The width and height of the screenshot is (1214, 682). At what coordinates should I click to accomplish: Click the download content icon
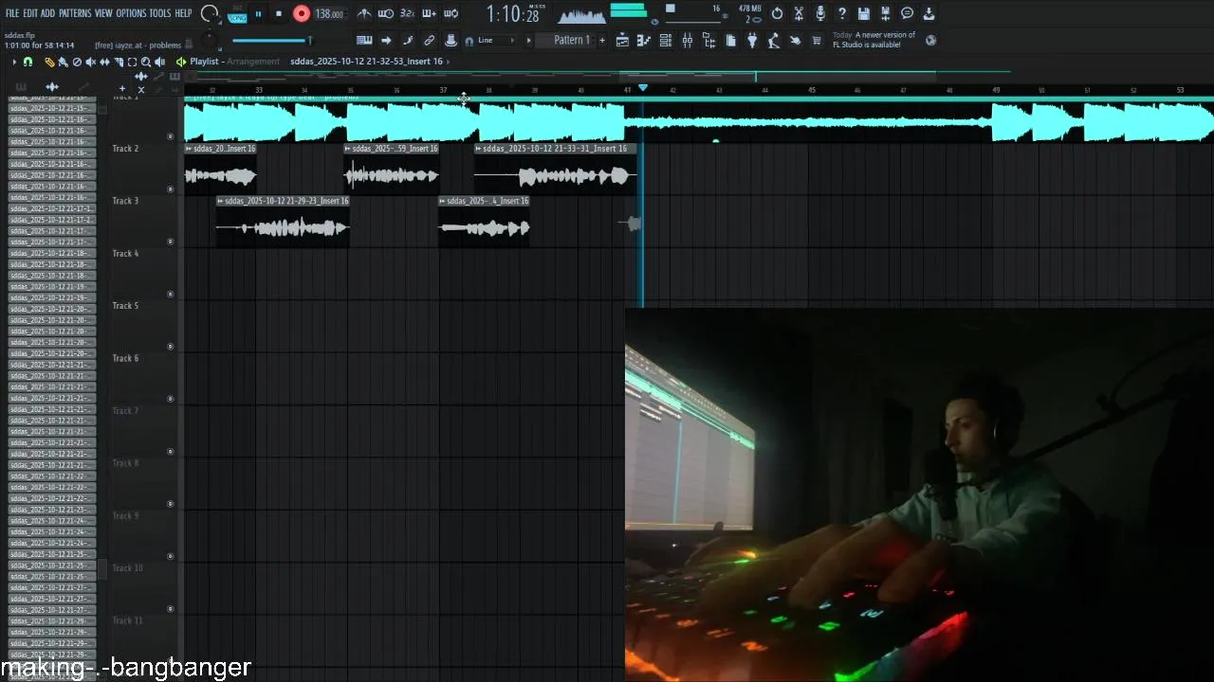coord(929,14)
